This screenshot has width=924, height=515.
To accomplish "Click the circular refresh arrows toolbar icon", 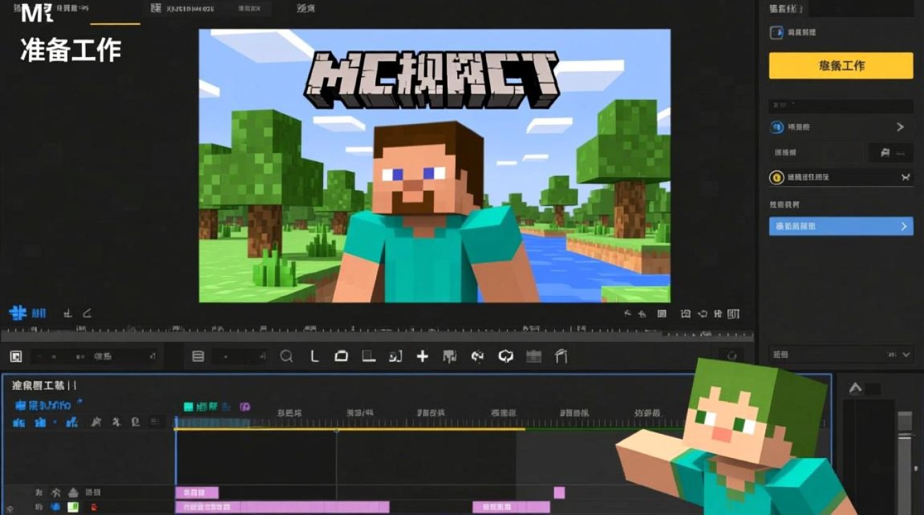I will (506, 356).
